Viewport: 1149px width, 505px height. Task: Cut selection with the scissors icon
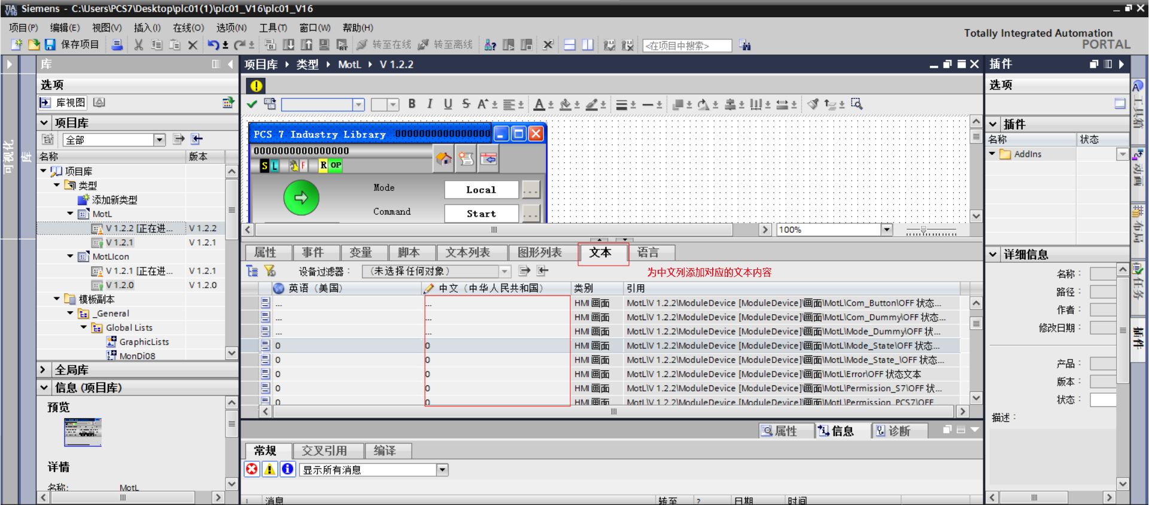[139, 45]
